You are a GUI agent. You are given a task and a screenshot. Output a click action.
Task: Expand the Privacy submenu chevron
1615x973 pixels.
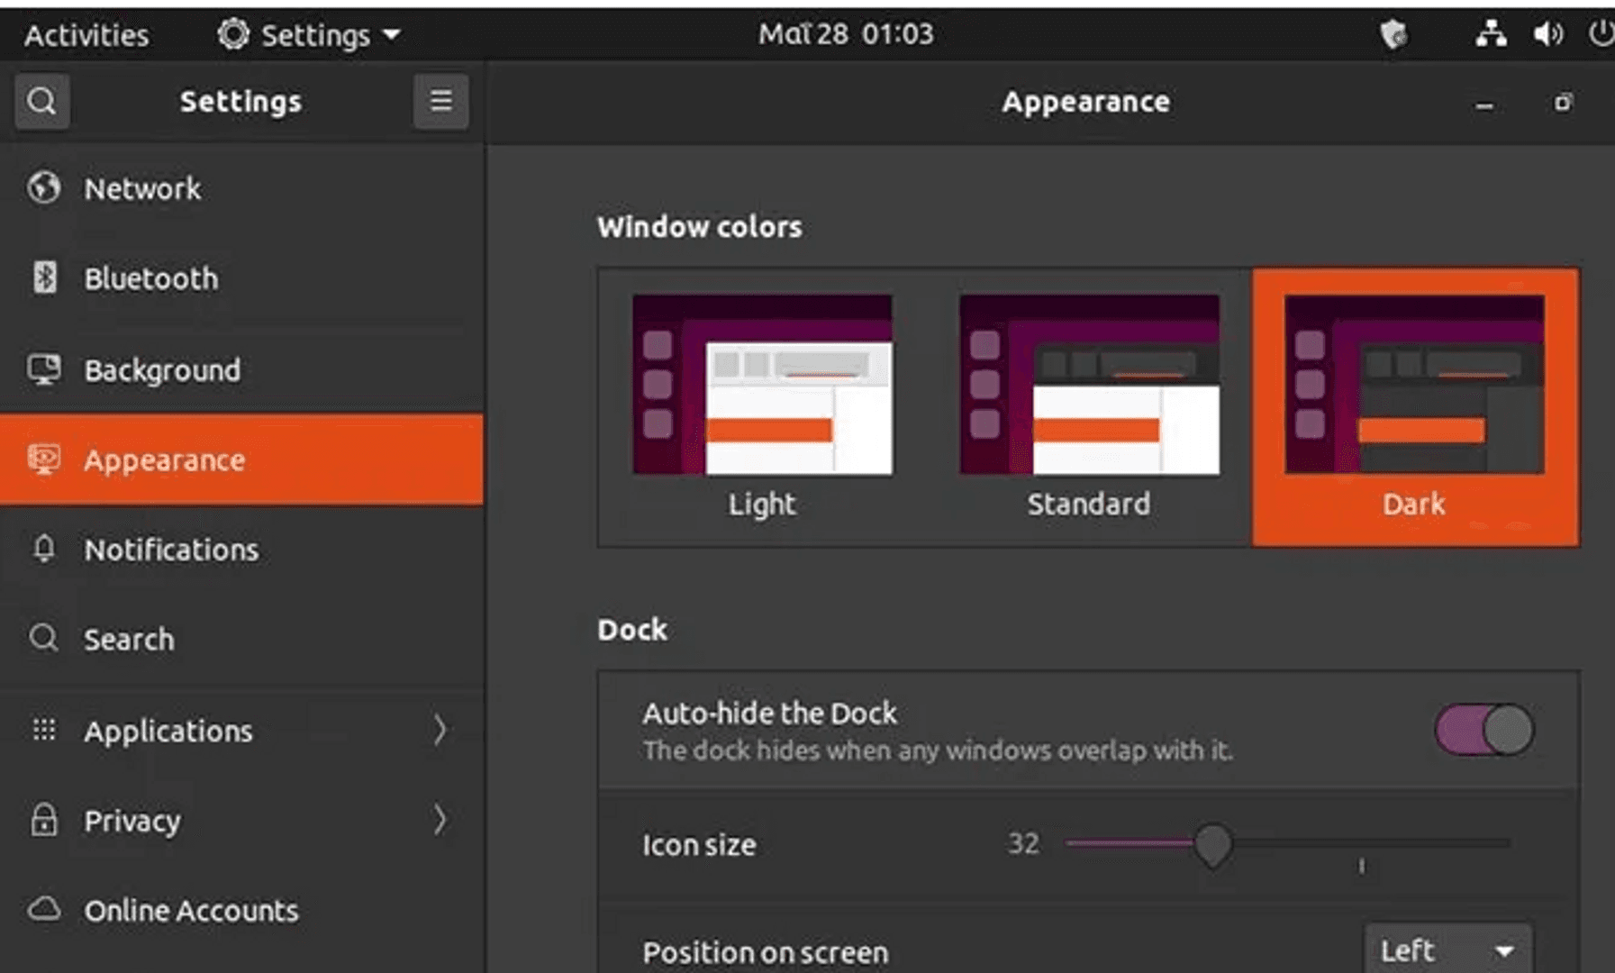tap(440, 820)
